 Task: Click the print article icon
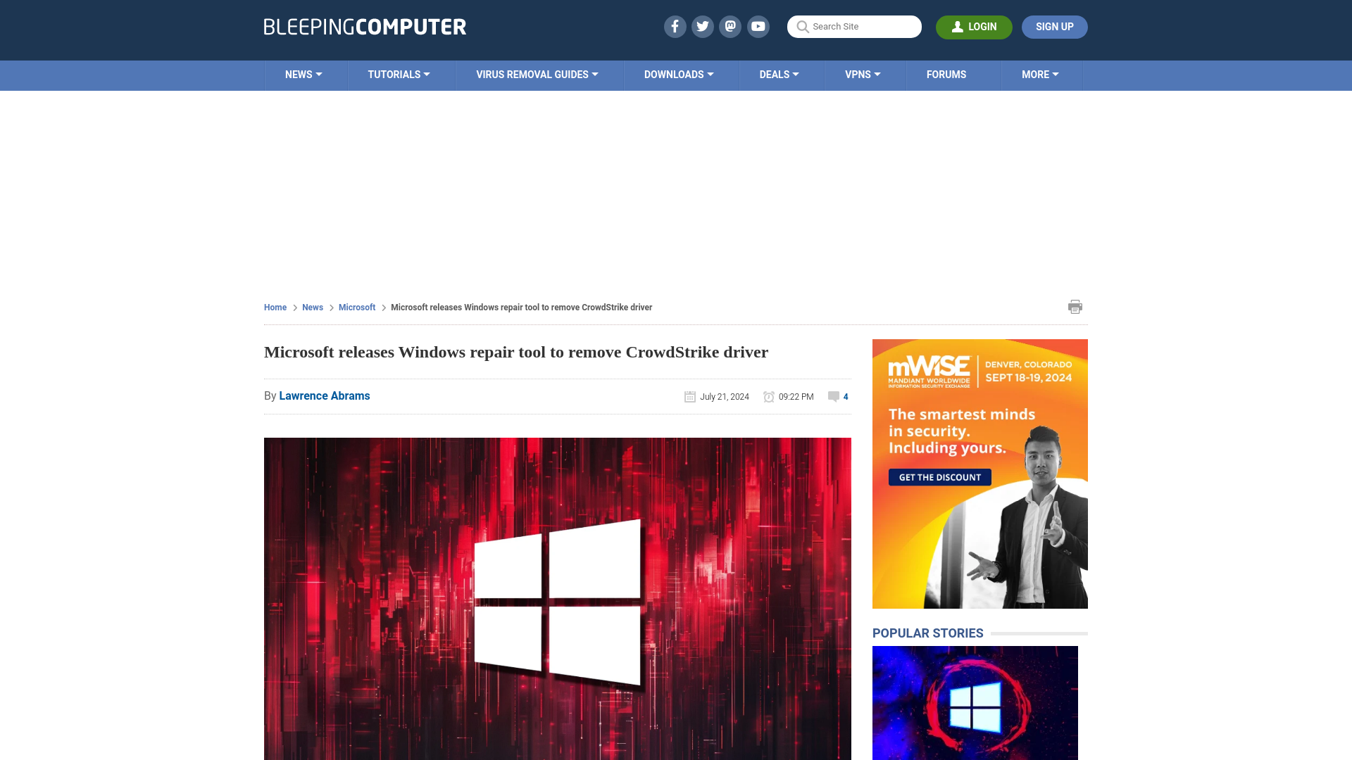(x=1075, y=305)
